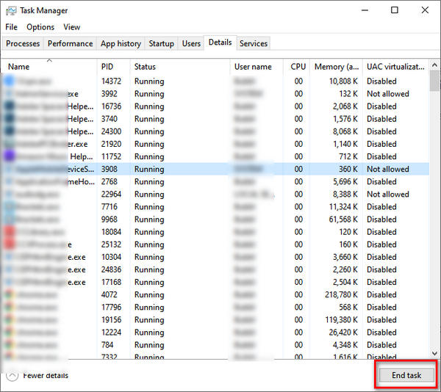Click the 119,380 K memory value
Viewport: 441px width, 392px height.
341,320
